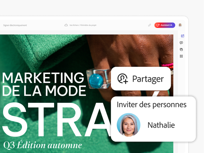Open the four-squares all tools icon
The image size is (204, 153).
pyautogui.click(x=181, y=56)
